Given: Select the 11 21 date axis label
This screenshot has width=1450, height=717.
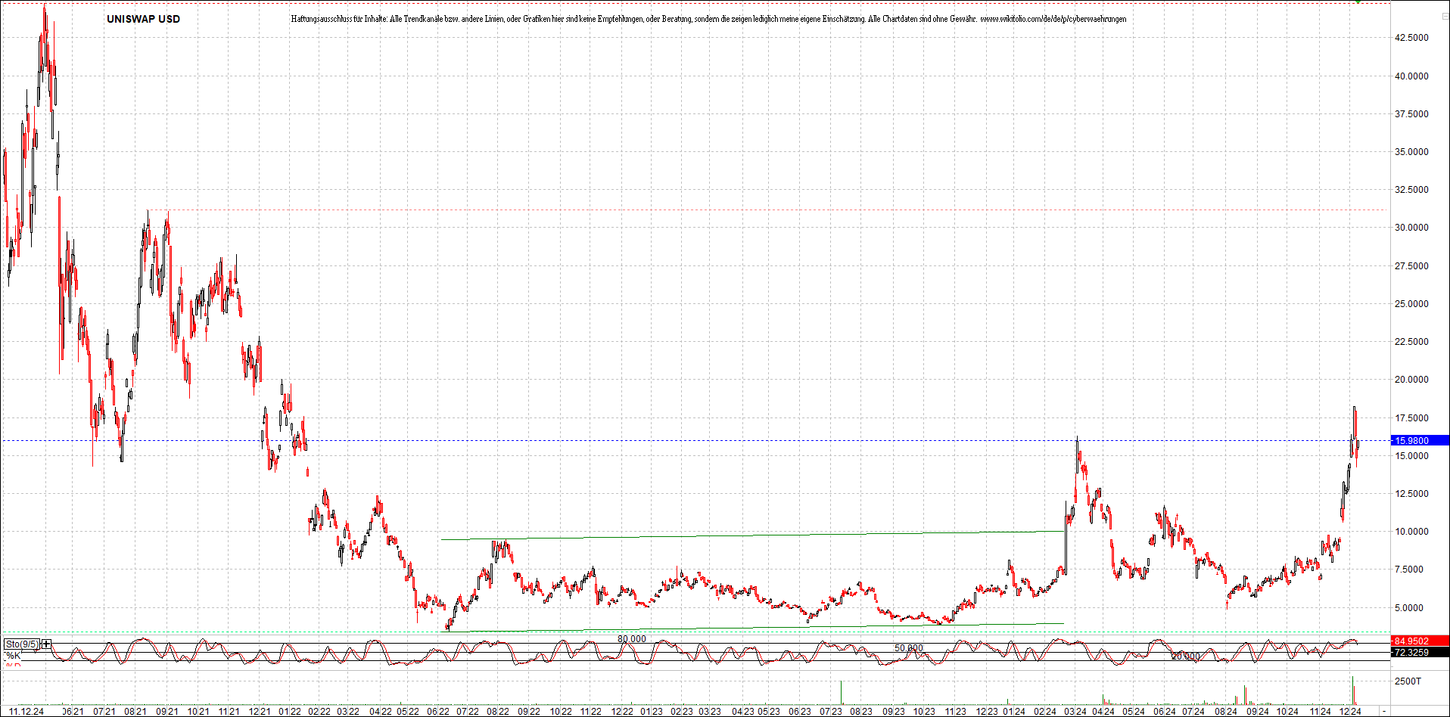Looking at the screenshot, I should tap(229, 712).
